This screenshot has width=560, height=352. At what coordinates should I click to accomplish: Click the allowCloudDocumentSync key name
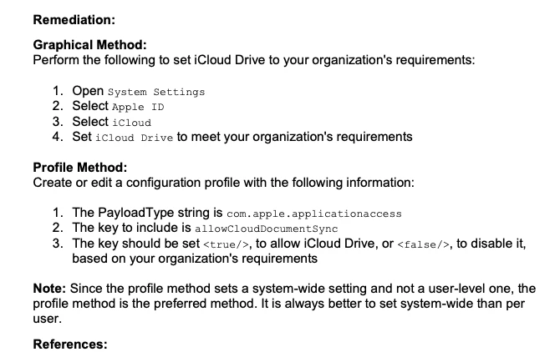(266, 229)
